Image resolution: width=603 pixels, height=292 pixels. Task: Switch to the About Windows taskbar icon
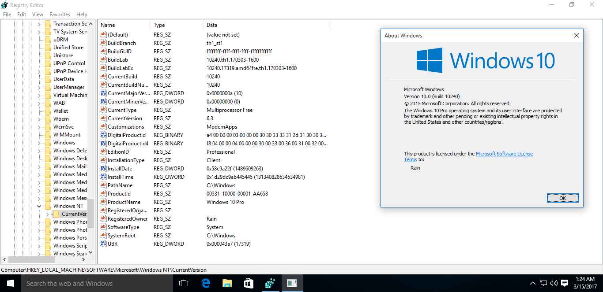292,283
